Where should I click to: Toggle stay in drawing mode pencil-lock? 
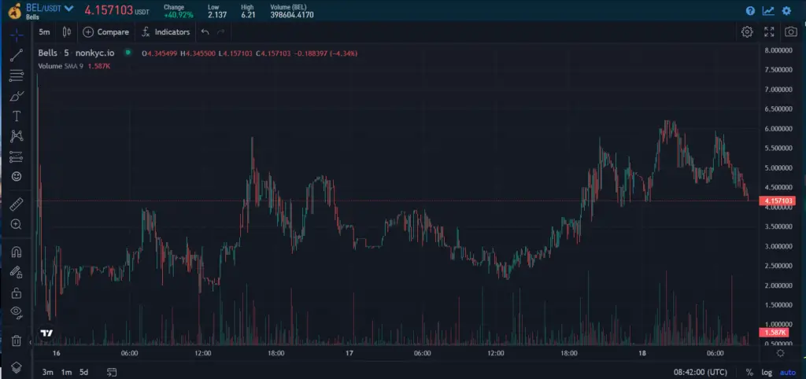coord(17,271)
